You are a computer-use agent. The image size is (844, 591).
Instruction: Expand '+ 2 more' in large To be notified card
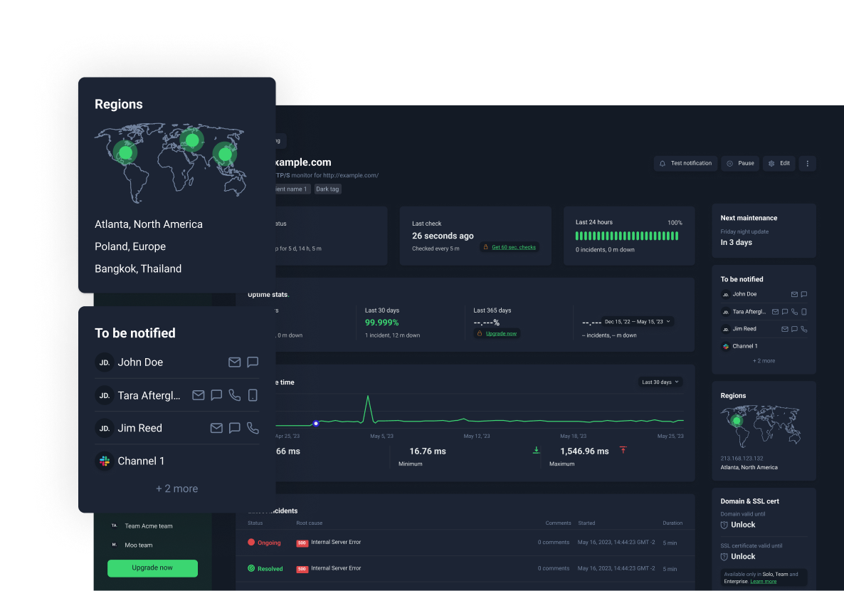tap(176, 488)
